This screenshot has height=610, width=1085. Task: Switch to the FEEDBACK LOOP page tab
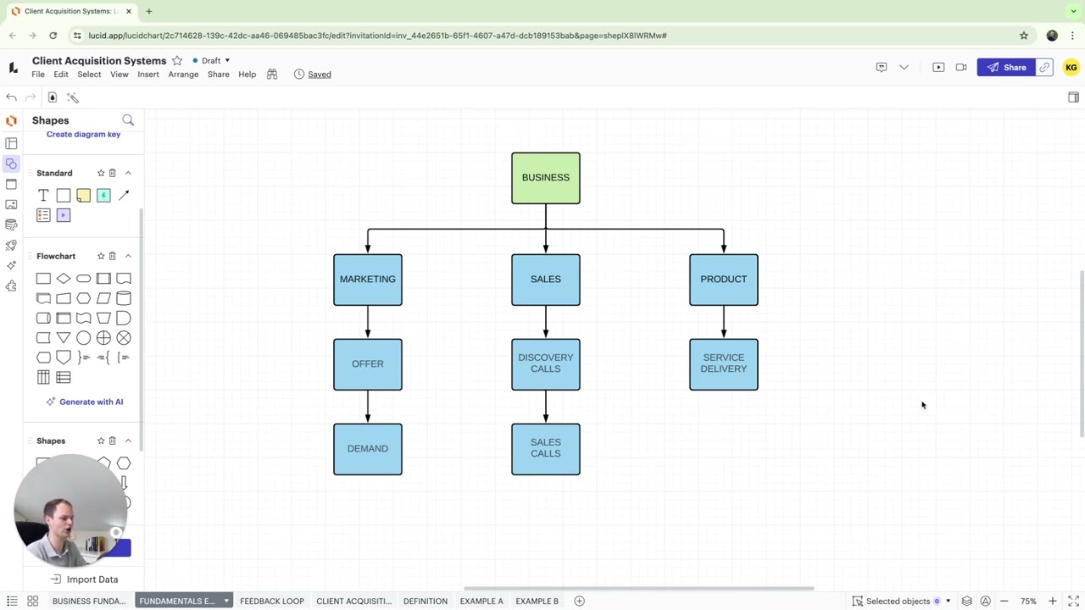click(x=272, y=601)
